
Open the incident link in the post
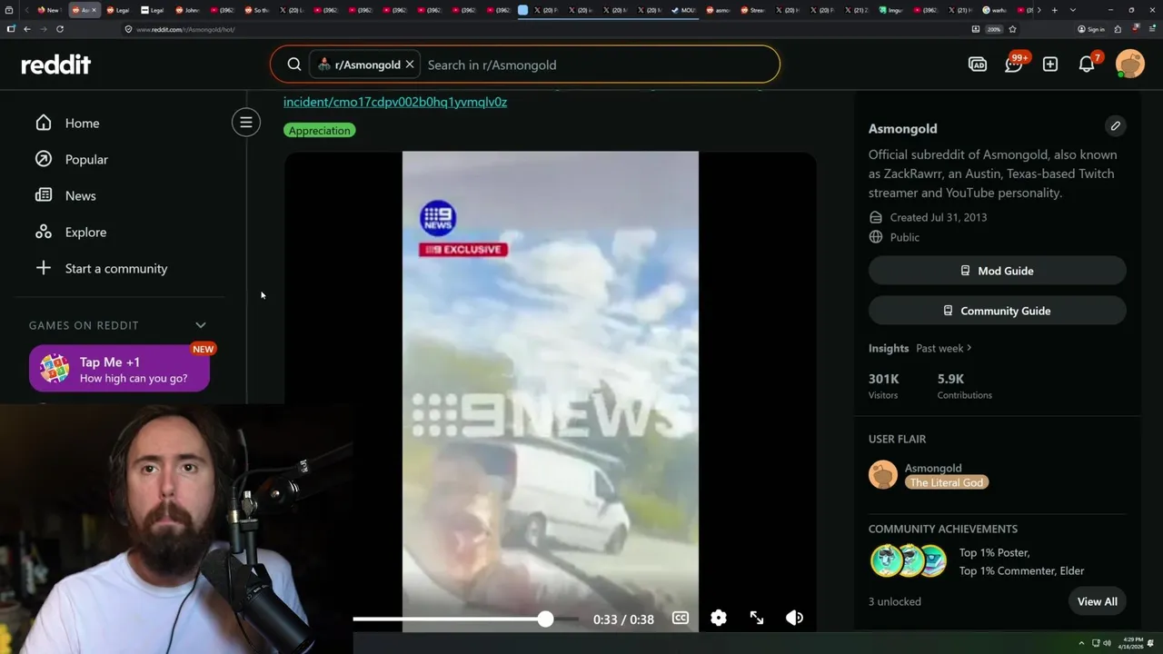(x=395, y=102)
